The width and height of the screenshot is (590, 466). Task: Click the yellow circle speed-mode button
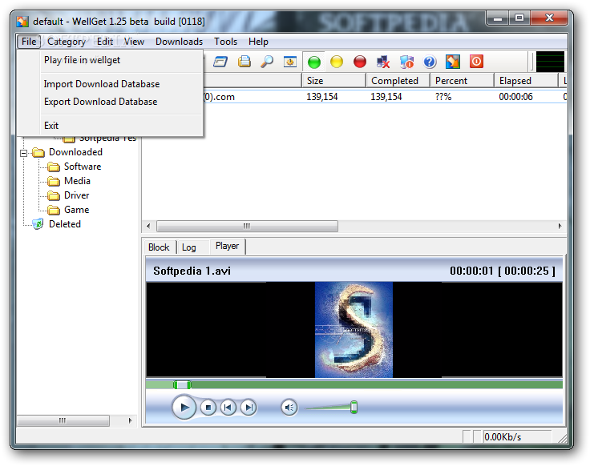pyautogui.click(x=337, y=62)
